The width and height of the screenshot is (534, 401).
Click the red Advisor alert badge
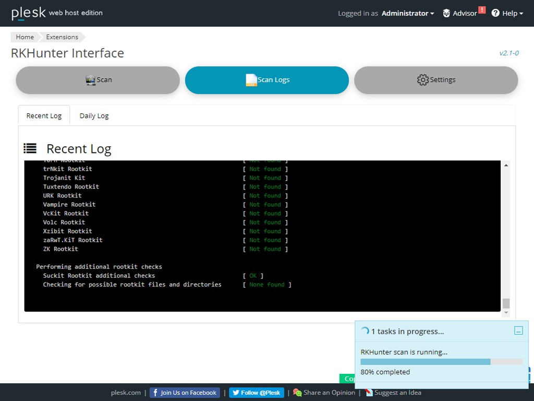[482, 10]
